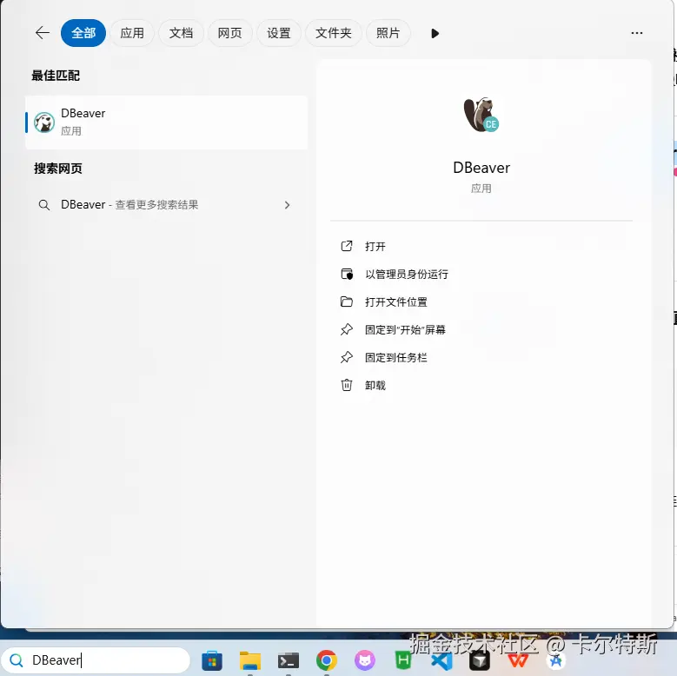Switch to the 文档 filter tab

click(181, 33)
